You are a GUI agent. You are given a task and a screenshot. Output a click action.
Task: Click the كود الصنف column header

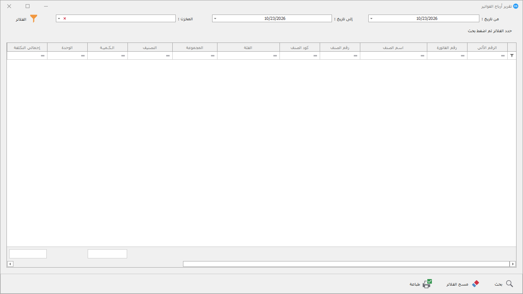coord(300,47)
